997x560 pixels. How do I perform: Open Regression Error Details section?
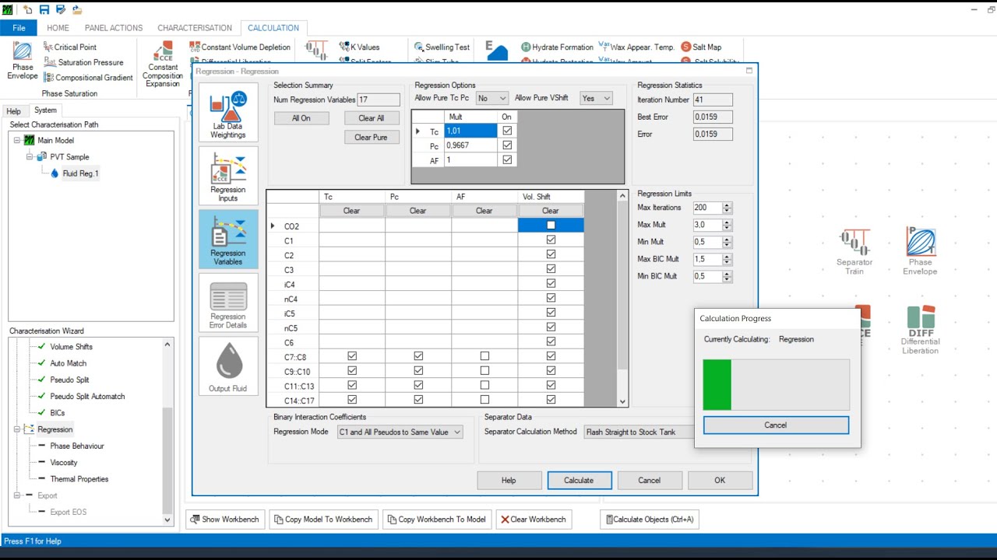228,303
